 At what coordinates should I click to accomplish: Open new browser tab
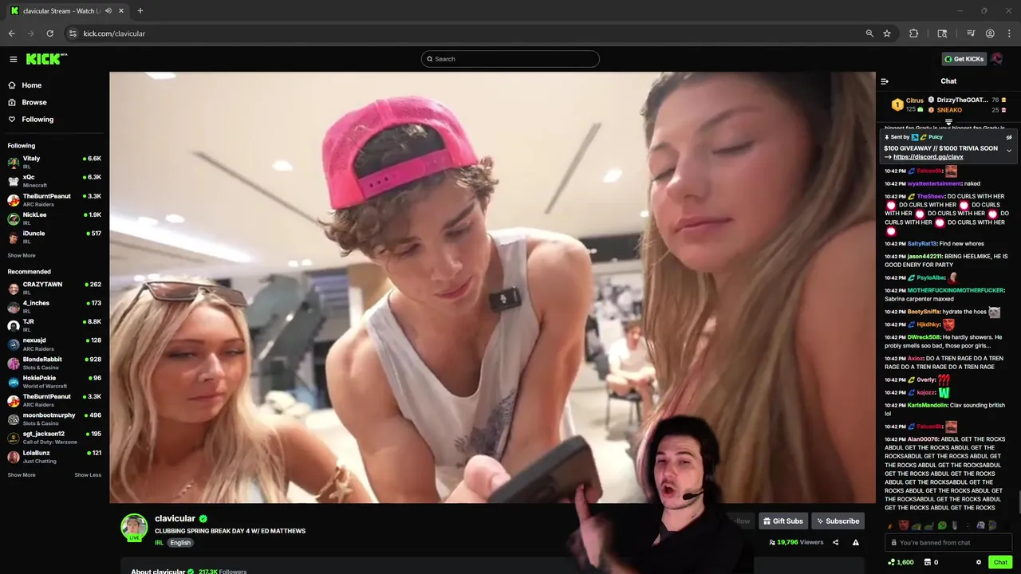click(140, 11)
